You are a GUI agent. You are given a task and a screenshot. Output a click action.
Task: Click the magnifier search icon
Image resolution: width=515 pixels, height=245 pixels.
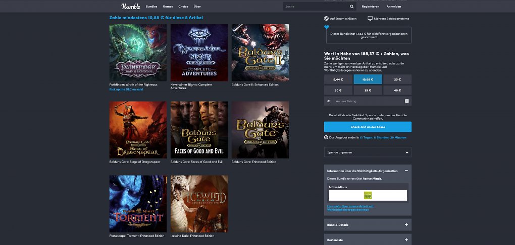[x=352, y=7]
